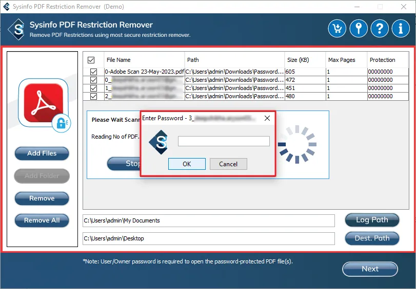This screenshot has width=416, height=289.
Task: Click the Protection column header
Action: (x=388, y=60)
